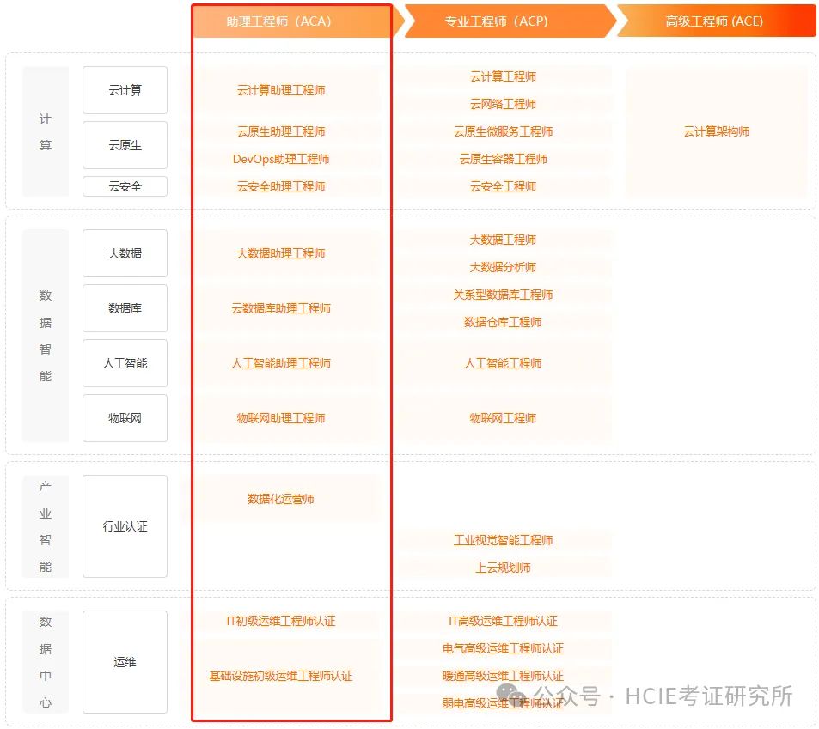Viewport: 819px width, 729px height.
Task: Click the 行业认证 category card
Action: (x=125, y=527)
